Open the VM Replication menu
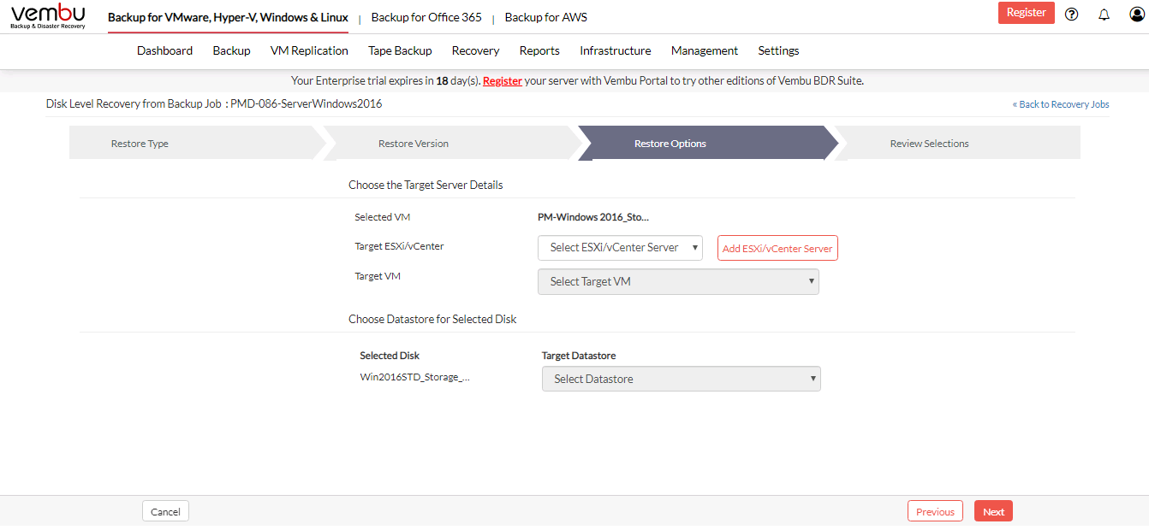 (309, 50)
